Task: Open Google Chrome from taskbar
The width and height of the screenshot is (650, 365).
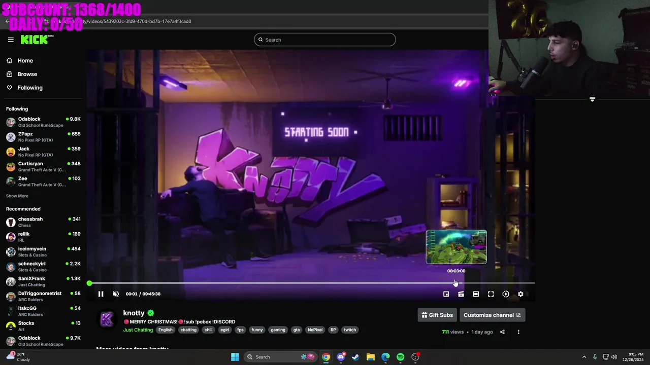Action: (326, 357)
